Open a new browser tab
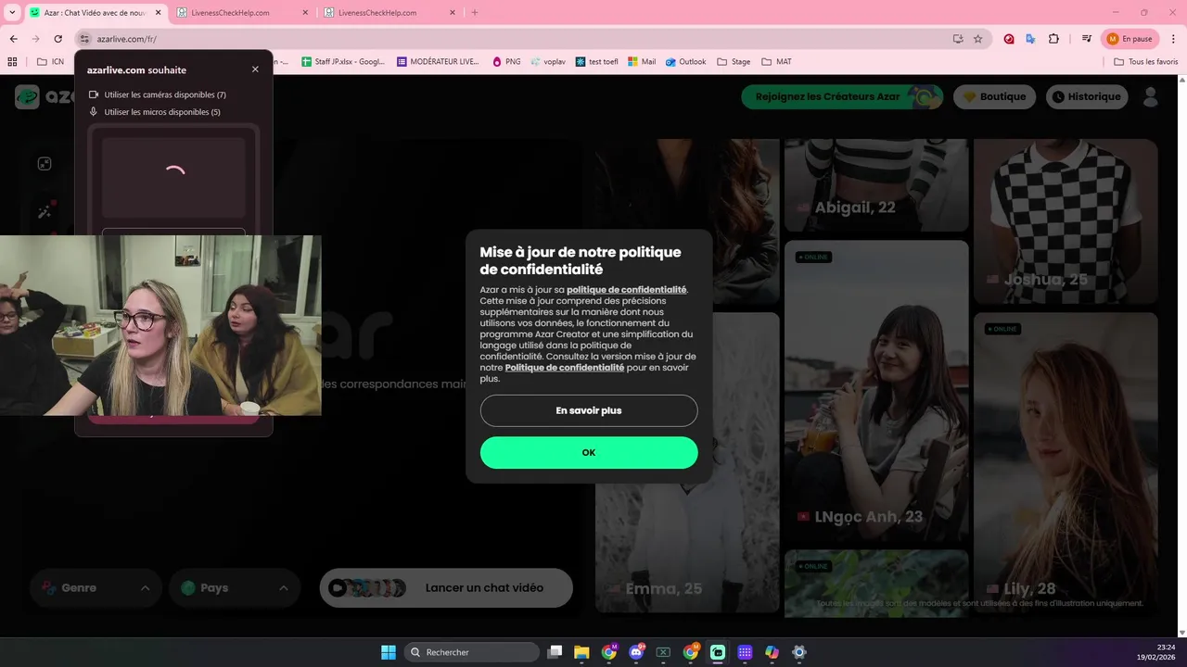 pyautogui.click(x=475, y=13)
